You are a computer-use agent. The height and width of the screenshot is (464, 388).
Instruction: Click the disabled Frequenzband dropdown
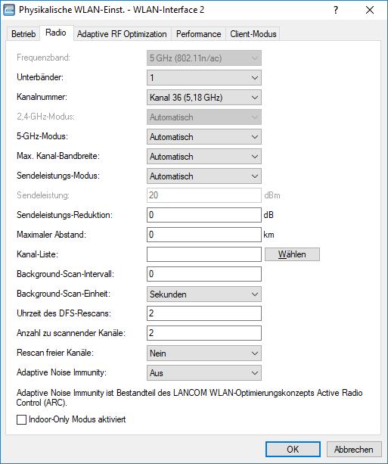click(x=204, y=58)
